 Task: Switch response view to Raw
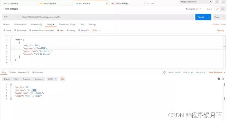tap(16, 79)
